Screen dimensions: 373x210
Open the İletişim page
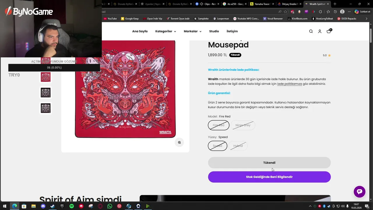tap(232, 31)
